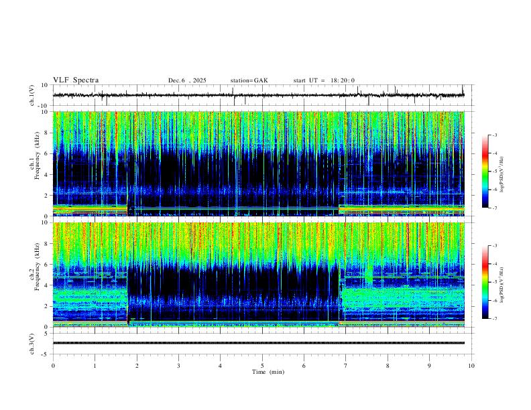Click the '9' tick on the time axis
Viewport: 531px width, 410px height.
point(429,366)
